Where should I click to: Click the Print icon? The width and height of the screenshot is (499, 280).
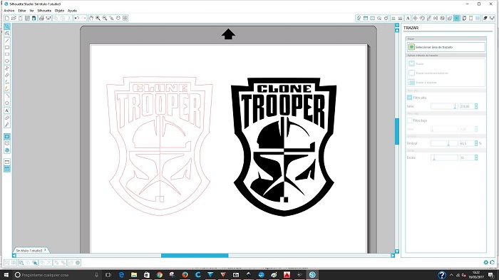[41, 18]
